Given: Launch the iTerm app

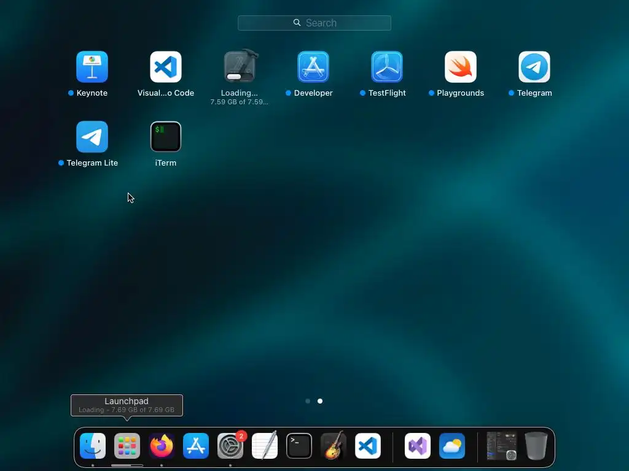Looking at the screenshot, I should (166, 137).
